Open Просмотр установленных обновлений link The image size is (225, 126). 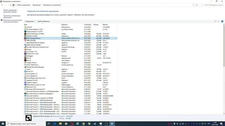click(x=12, y=16)
